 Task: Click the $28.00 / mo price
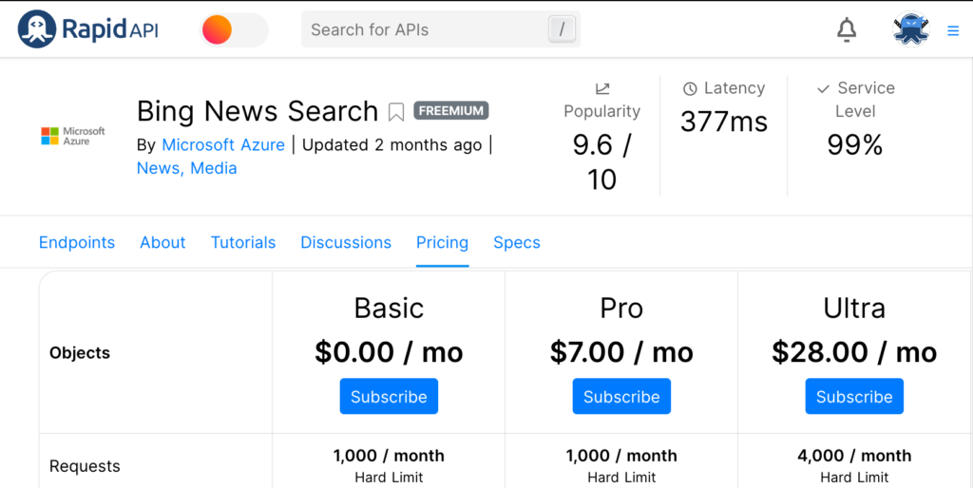point(854,352)
